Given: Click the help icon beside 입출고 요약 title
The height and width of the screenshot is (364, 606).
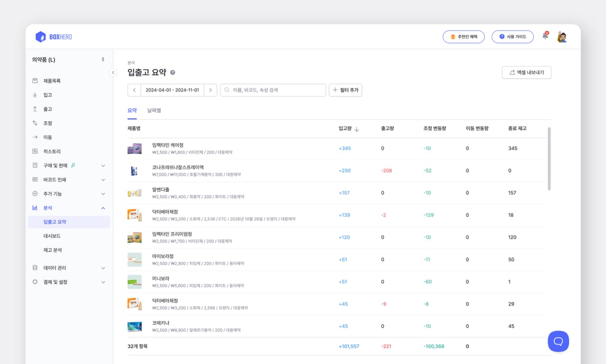Looking at the screenshot, I should [x=173, y=73].
